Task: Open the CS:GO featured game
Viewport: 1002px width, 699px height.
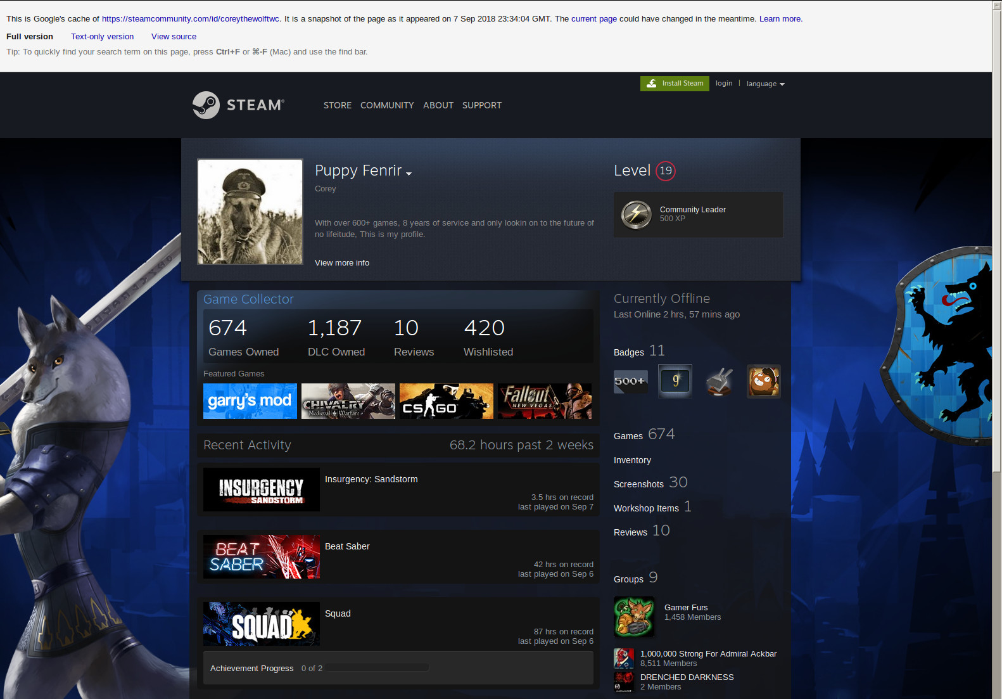Action: tap(447, 401)
